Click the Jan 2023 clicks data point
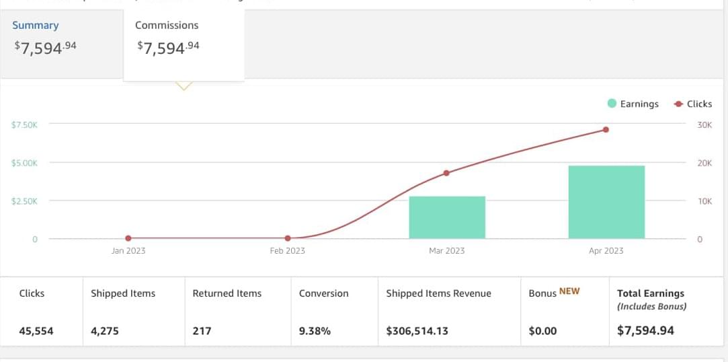728x362 pixels. 128,238
